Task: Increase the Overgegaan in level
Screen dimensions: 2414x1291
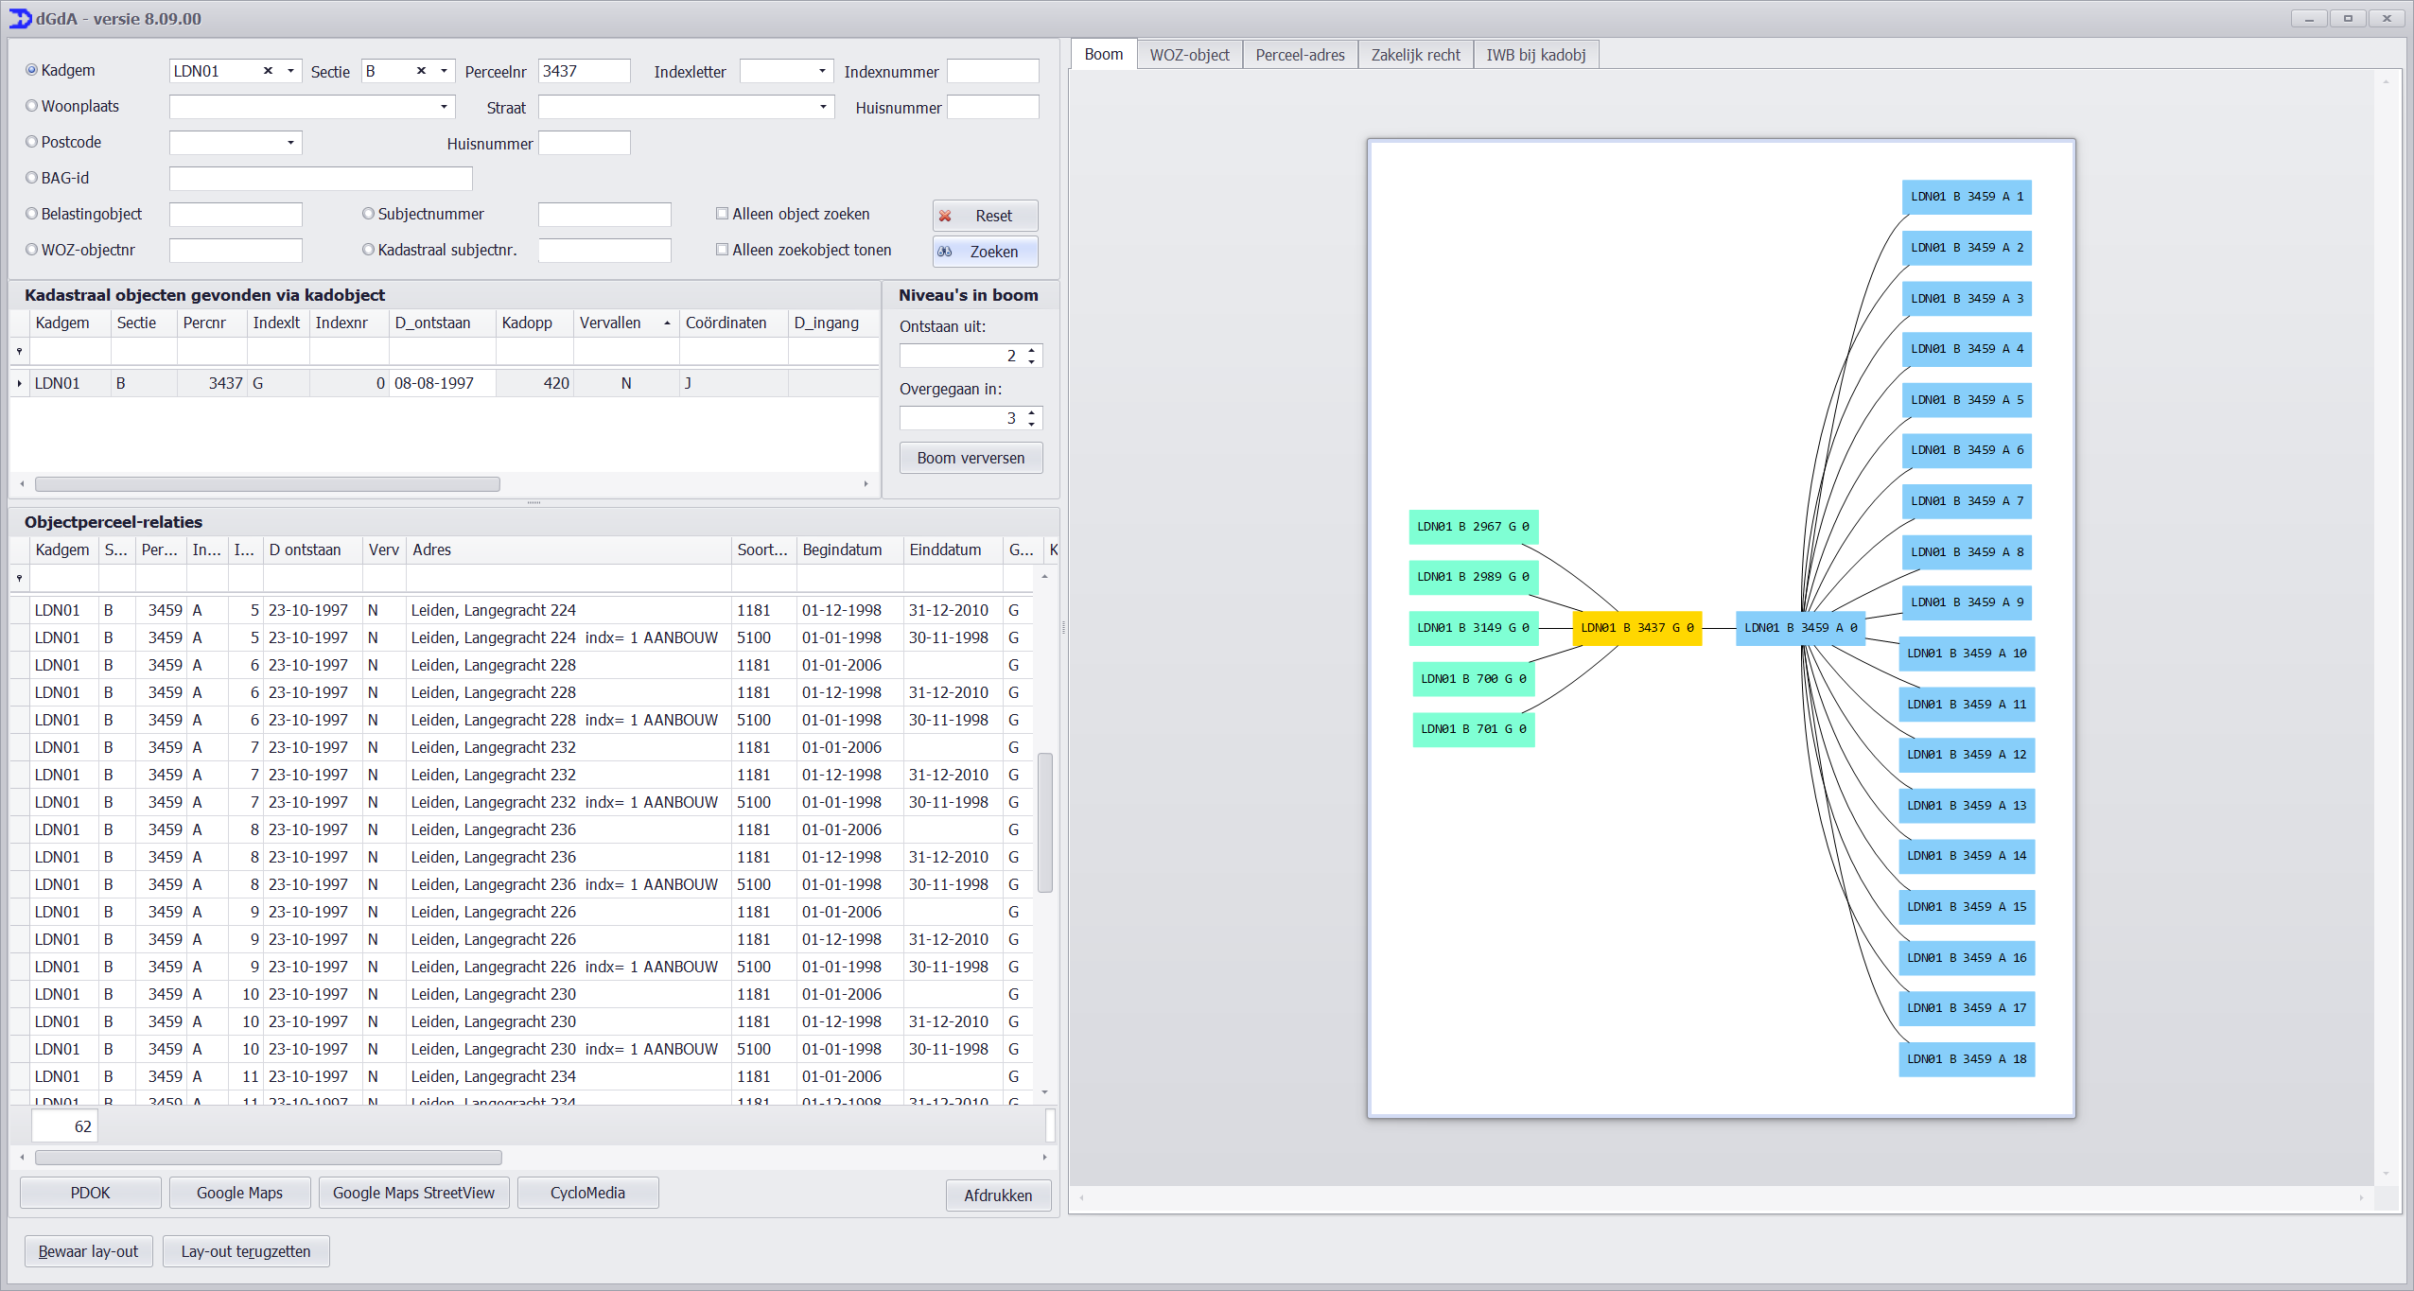Action: [1032, 412]
